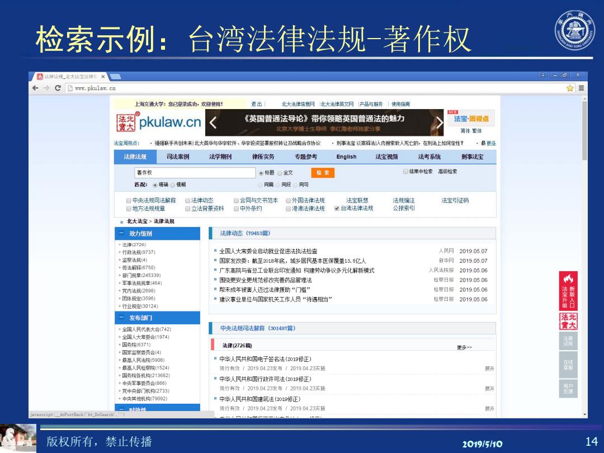Select the 标题 radio button

tap(261, 173)
